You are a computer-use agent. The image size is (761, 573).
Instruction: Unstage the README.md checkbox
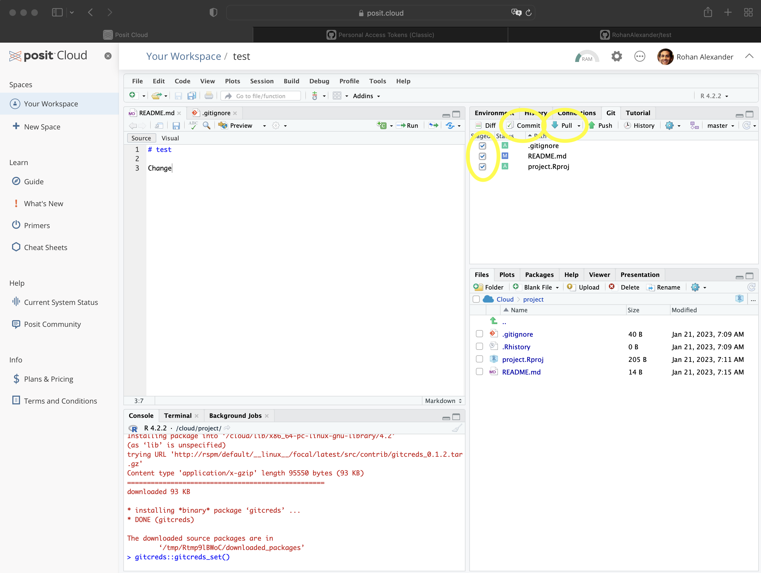(482, 156)
